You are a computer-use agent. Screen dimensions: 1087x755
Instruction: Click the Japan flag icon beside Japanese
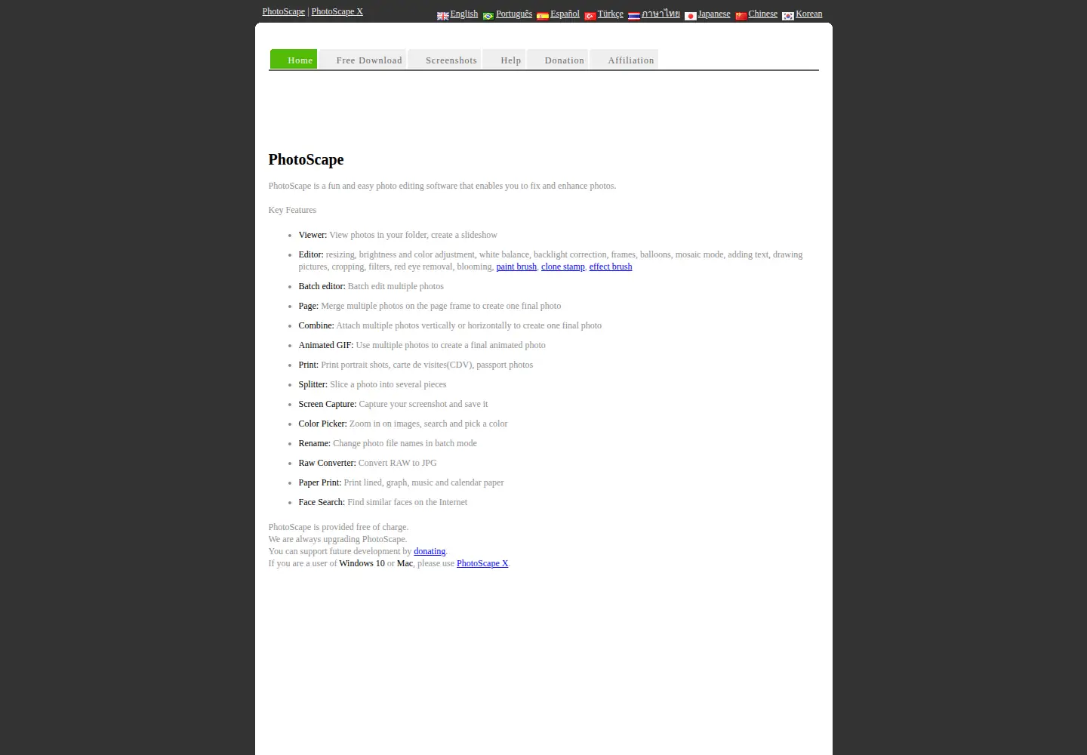pyautogui.click(x=691, y=16)
